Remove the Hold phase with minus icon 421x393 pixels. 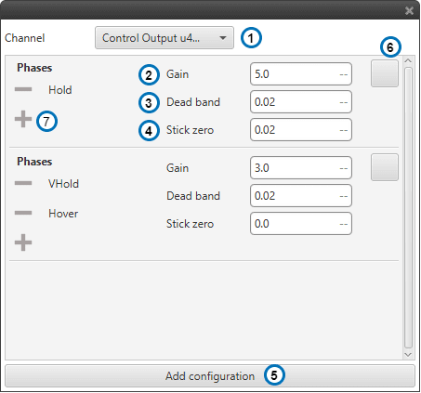23,89
